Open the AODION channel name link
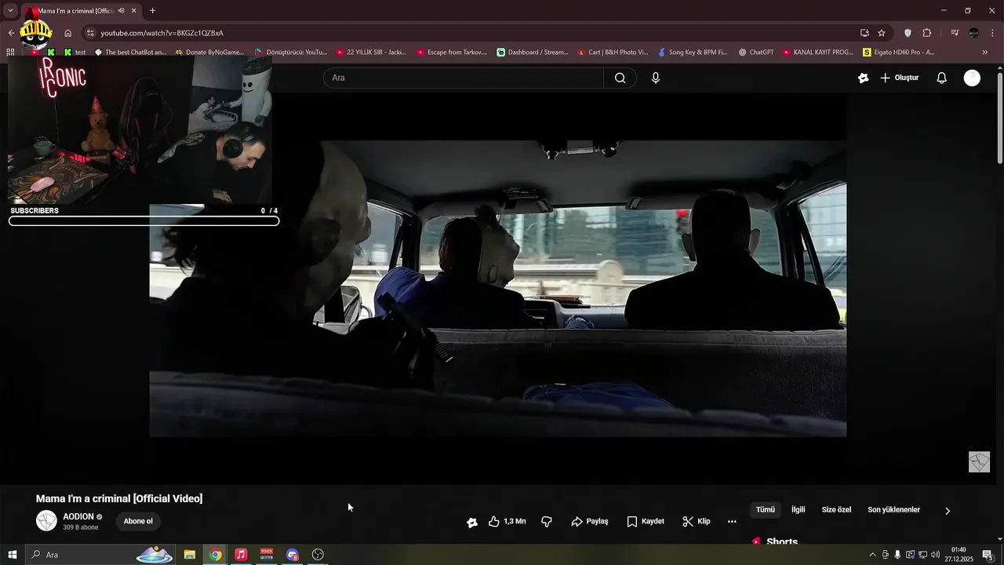The width and height of the screenshot is (1004, 565). point(78,516)
